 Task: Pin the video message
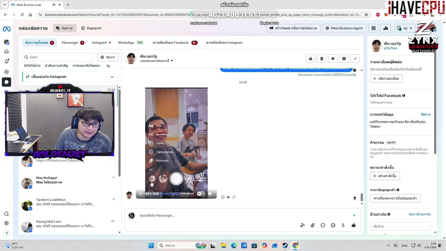tap(234, 197)
